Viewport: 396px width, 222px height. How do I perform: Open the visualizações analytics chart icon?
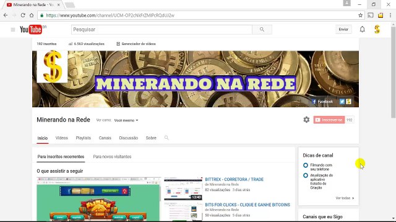coord(71,44)
